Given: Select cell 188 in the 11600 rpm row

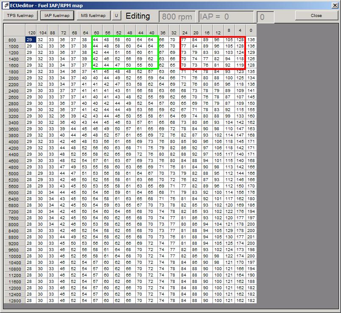Looking at the screenshot, I should click(x=251, y=282).
